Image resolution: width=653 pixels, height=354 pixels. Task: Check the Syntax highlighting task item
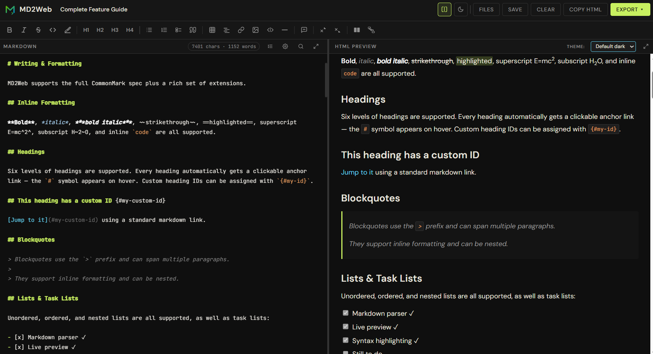(345, 340)
